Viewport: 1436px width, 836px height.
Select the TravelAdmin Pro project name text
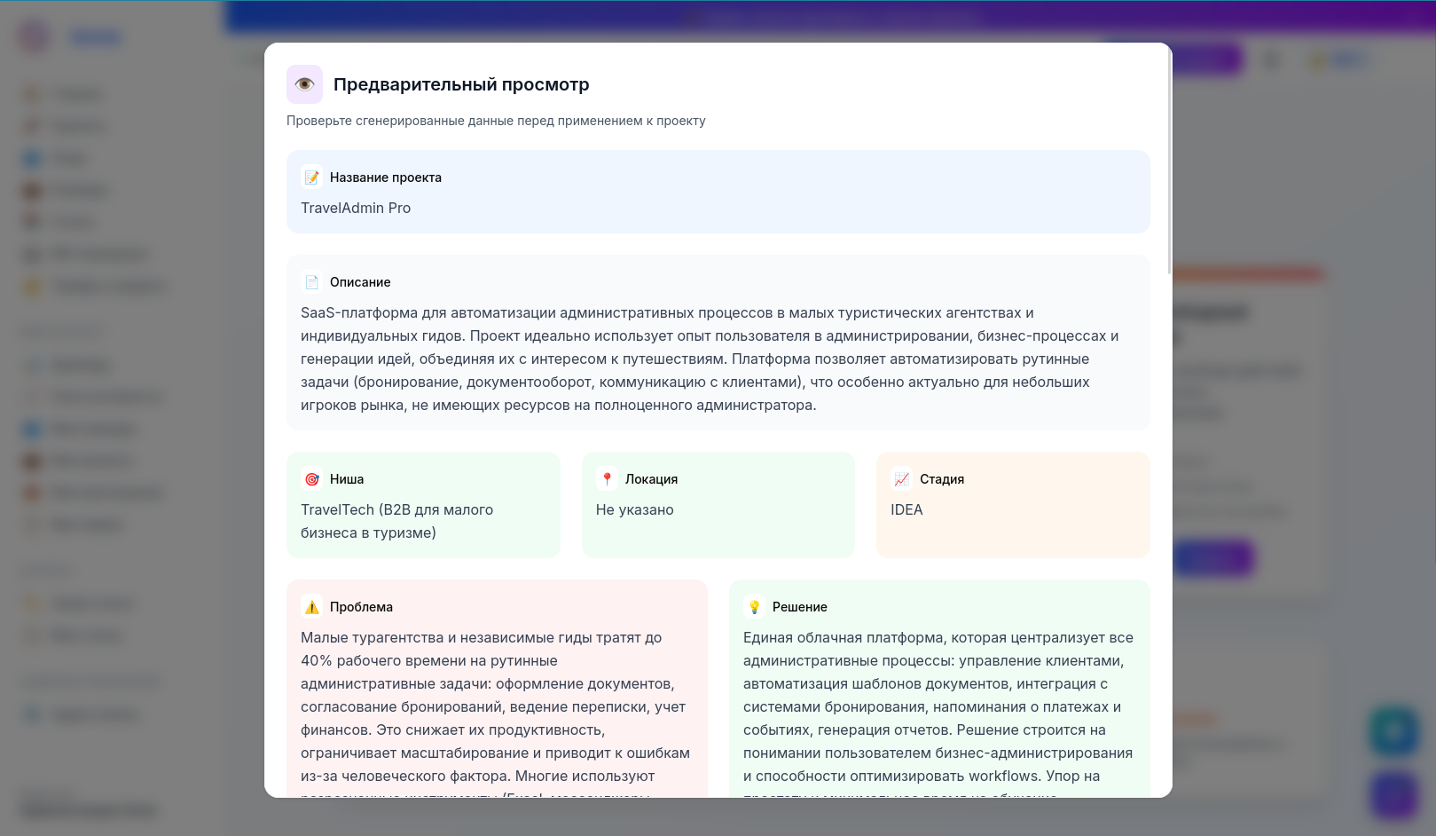[356, 208]
